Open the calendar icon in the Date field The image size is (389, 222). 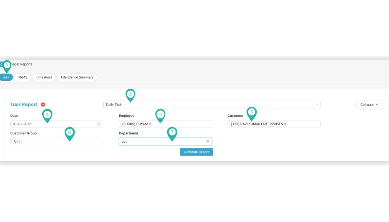(99, 124)
